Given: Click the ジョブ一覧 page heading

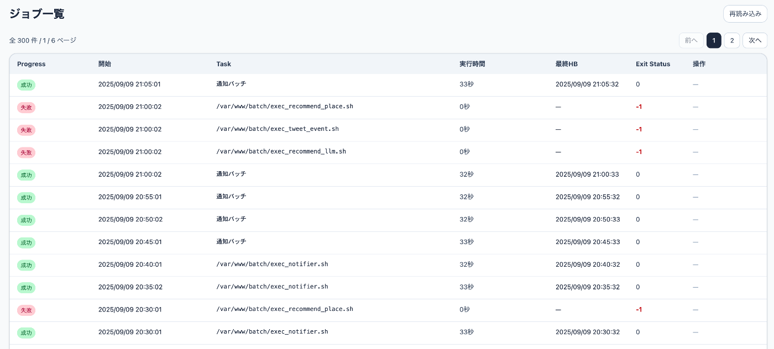Looking at the screenshot, I should click(37, 14).
